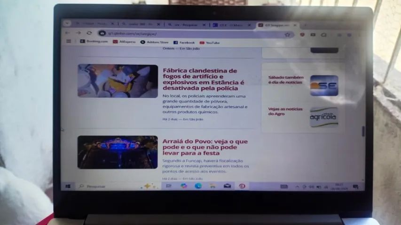Screen dimensions: 401x225
Task: Expand the tab search dropdown arrow
Action: 67,23
